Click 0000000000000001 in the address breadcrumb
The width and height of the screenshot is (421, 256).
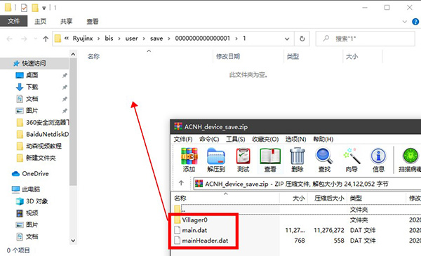203,39
